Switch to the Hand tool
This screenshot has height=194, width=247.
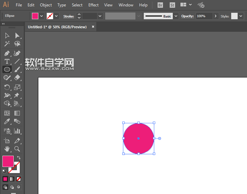(x=7, y=149)
